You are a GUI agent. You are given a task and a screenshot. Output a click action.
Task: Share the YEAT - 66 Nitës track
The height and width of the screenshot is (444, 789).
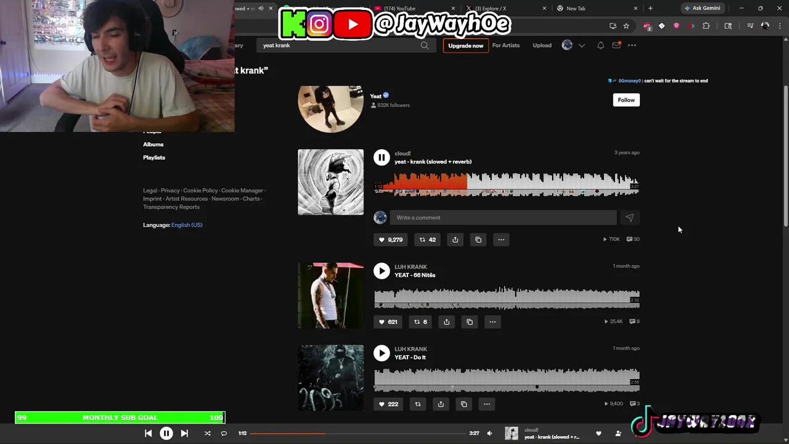pos(446,321)
